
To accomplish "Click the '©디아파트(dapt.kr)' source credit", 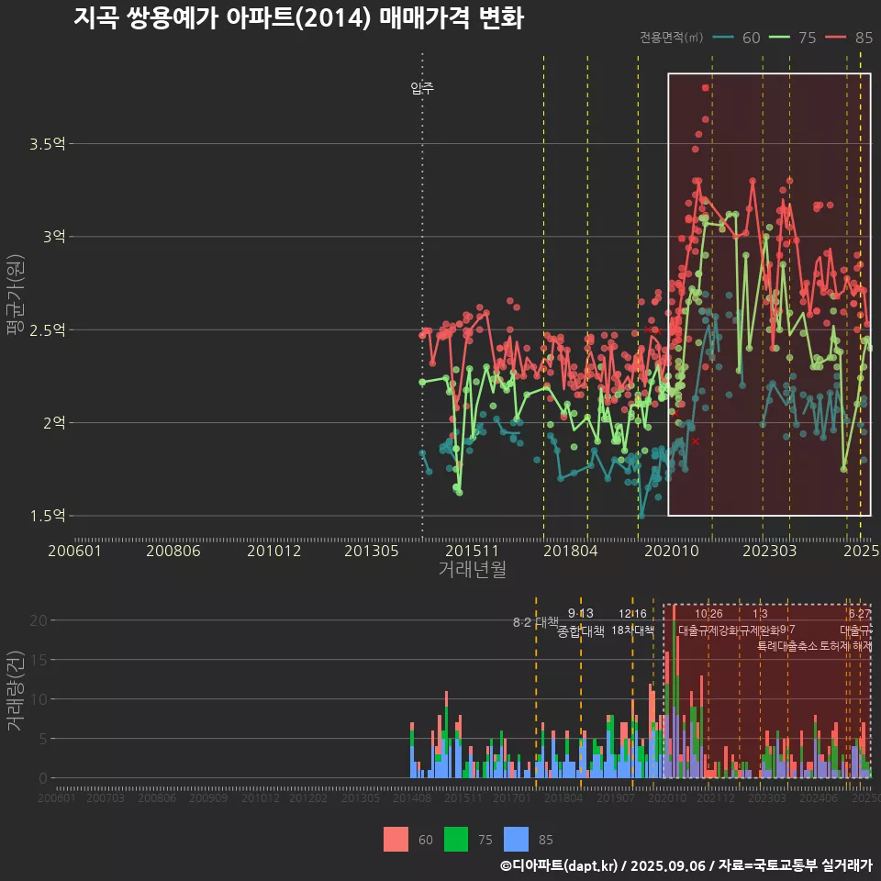I will pos(559,865).
